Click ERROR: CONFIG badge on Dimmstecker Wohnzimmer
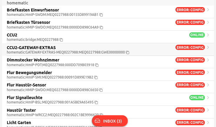The image size is (216, 127). 190,60
